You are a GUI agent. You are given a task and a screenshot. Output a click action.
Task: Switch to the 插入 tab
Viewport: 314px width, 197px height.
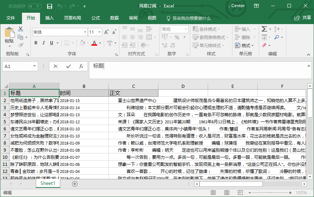(x=49, y=18)
